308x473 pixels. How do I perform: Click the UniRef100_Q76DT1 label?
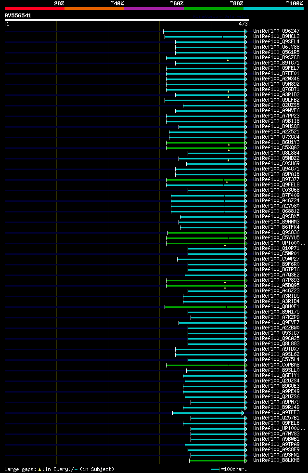(x=276, y=89)
